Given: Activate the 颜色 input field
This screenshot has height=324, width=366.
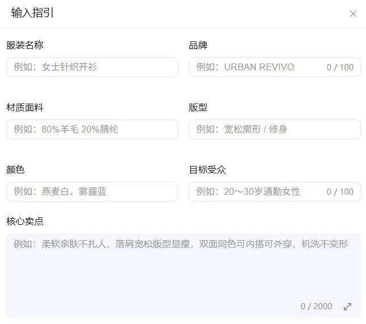Looking at the screenshot, I should [x=92, y=191].
